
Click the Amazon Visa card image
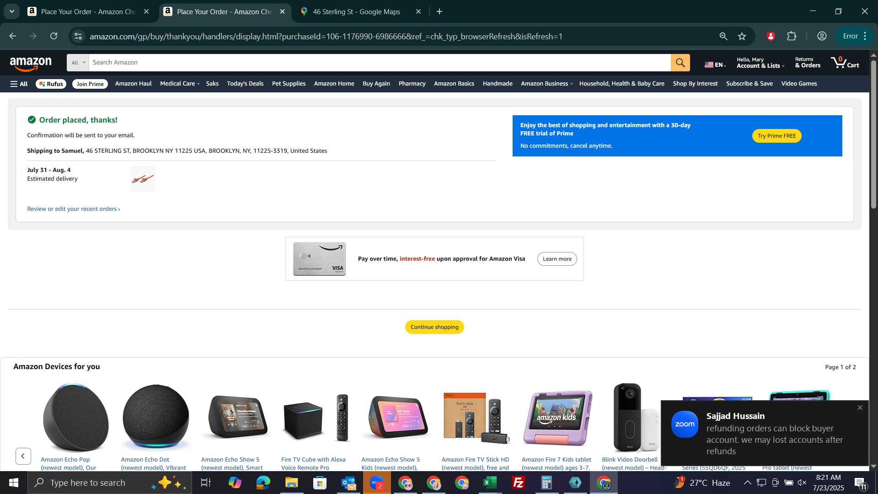point(319,259)
